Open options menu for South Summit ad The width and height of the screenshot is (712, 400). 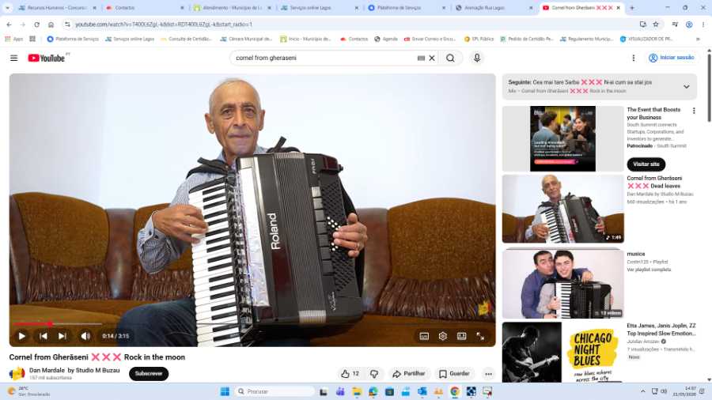(x=694, y=111)
